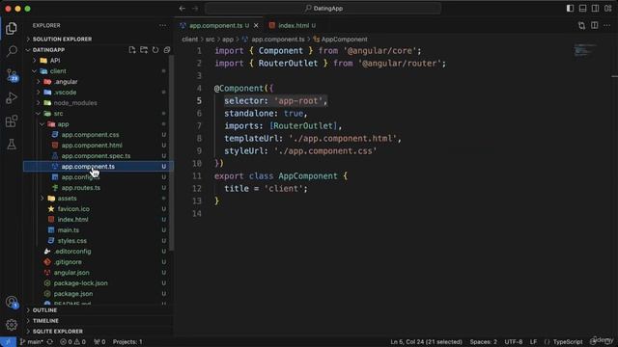
Task: Open Customize Layout icon
Action: (607, 9)
